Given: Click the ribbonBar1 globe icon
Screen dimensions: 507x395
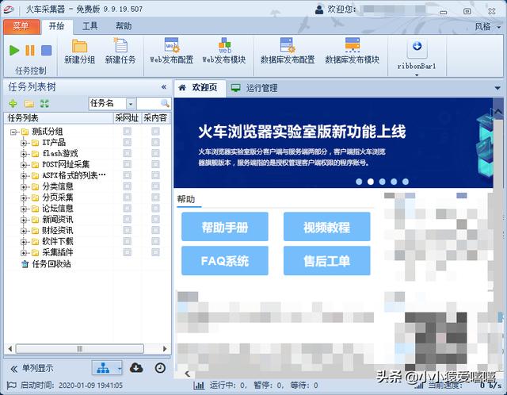Looking at the screenshot, I should coord(417,47).
